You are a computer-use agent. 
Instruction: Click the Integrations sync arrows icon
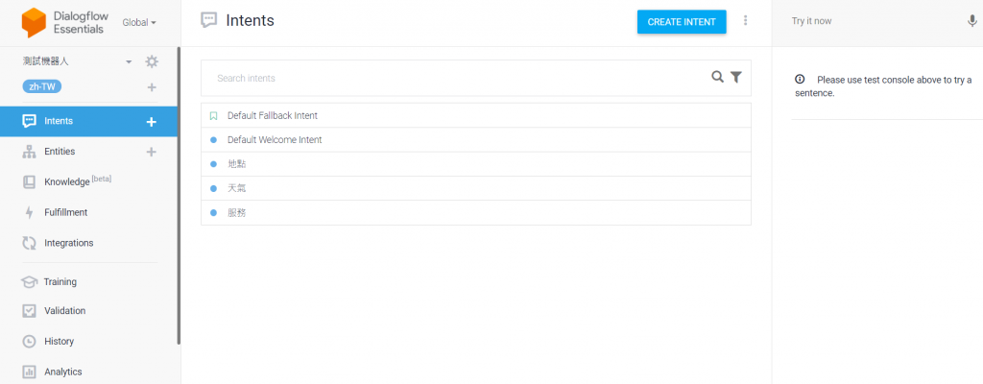pyautogui.click(x=29, y=243)
